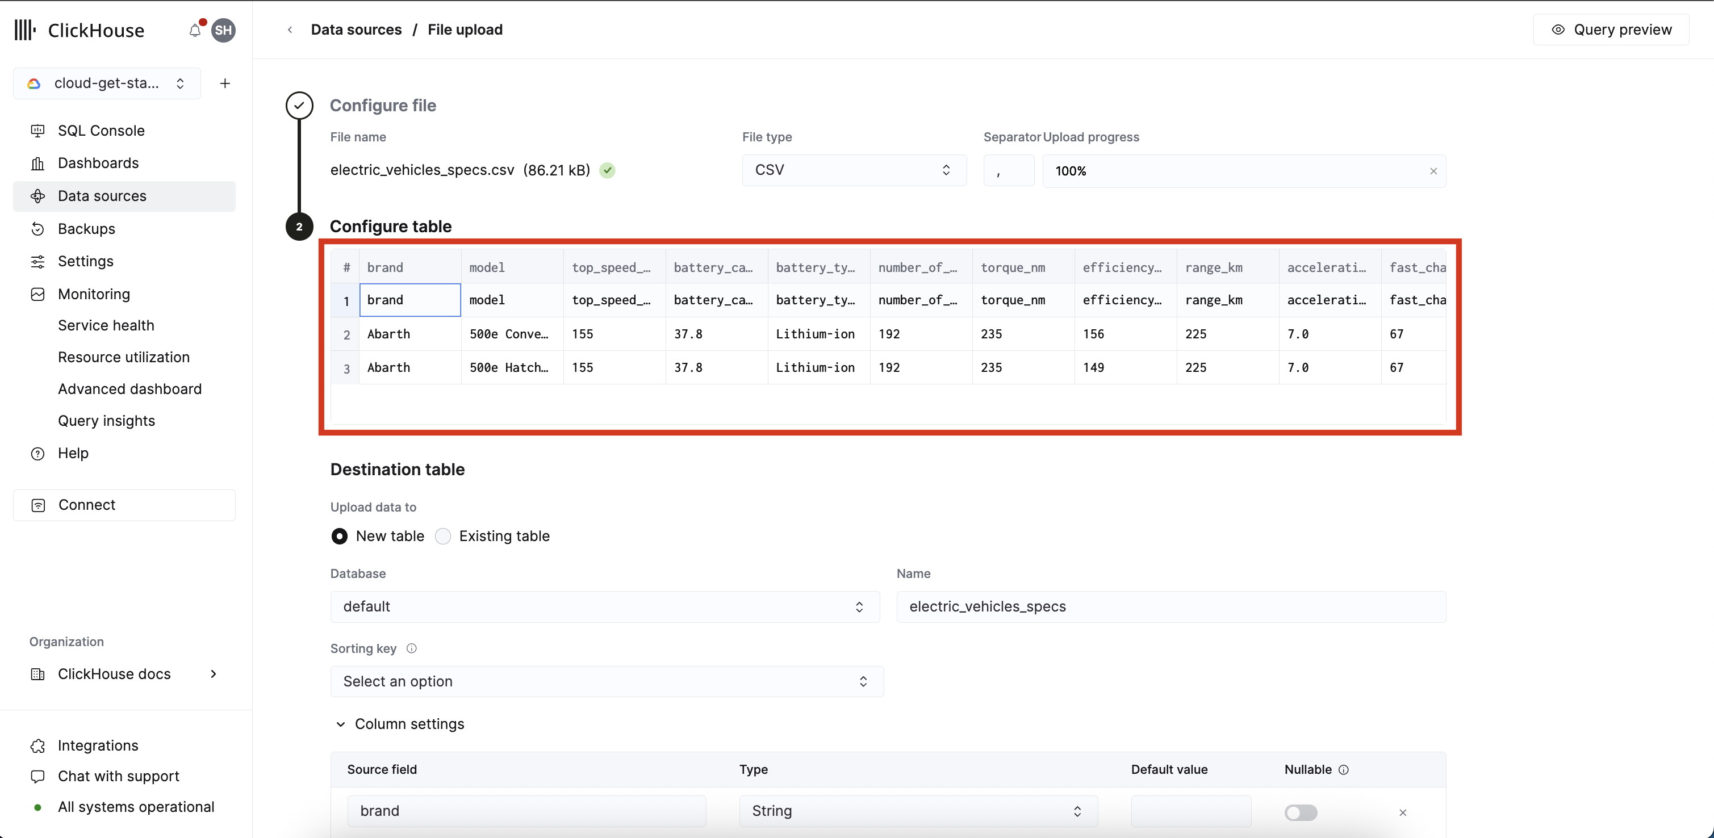
Task: Open the File type CSV dropdown
Action: coord(854,170)
